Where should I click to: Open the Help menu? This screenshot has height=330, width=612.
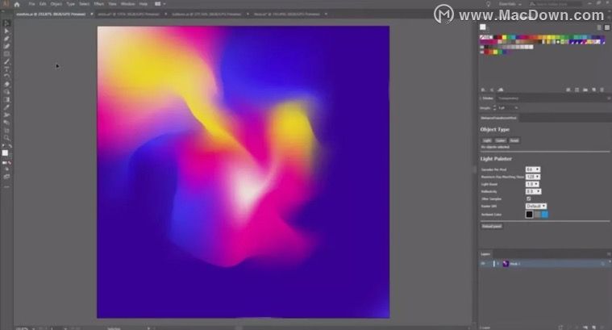(144, 4)
